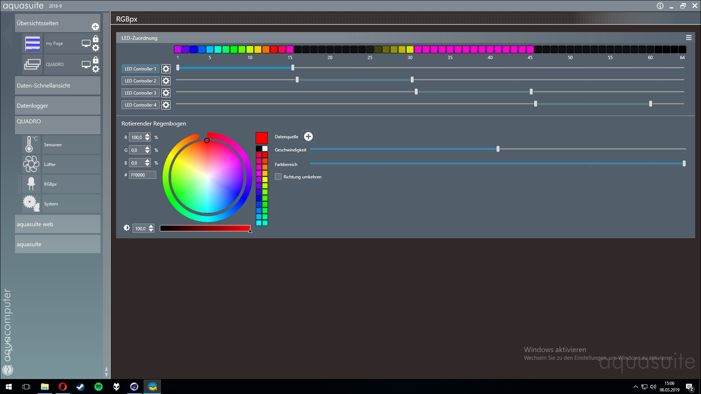The width and height of the screenshot is (701, 394).
Task: Add a Datenquelle with the plus button
Action: (309, 136)
